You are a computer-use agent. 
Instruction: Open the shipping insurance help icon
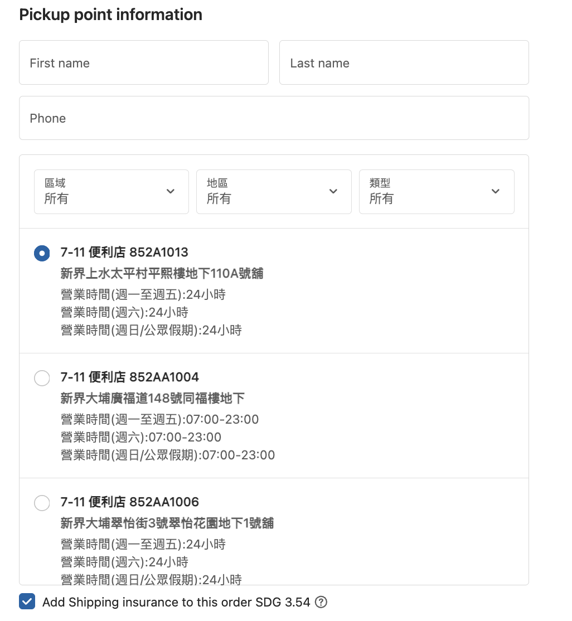321,602
